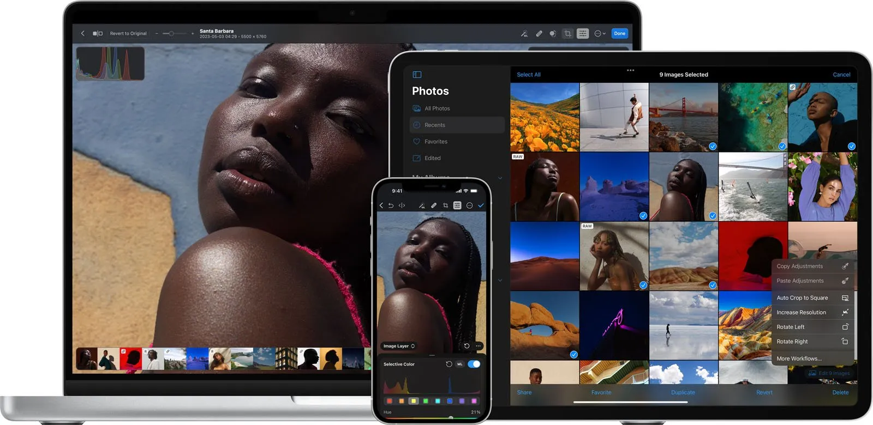
Task: Tap Delete in iPad bottom bar
Action: pyautogui.click(x=840, y=392)
